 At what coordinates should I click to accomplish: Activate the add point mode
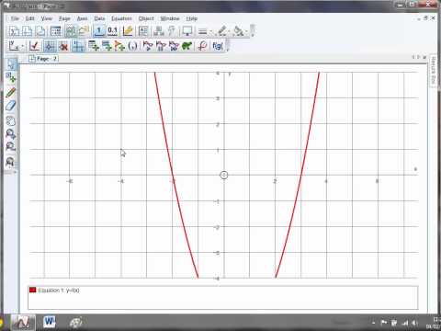(x=11, y=77)
